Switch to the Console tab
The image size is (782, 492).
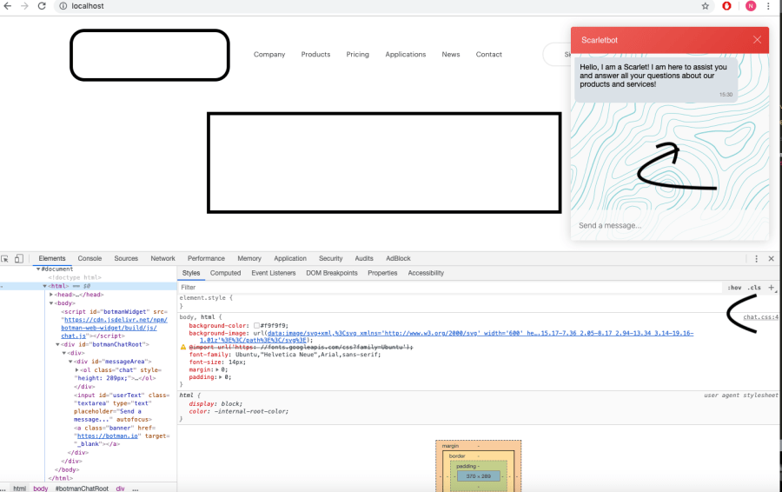[x=89, y=258]
